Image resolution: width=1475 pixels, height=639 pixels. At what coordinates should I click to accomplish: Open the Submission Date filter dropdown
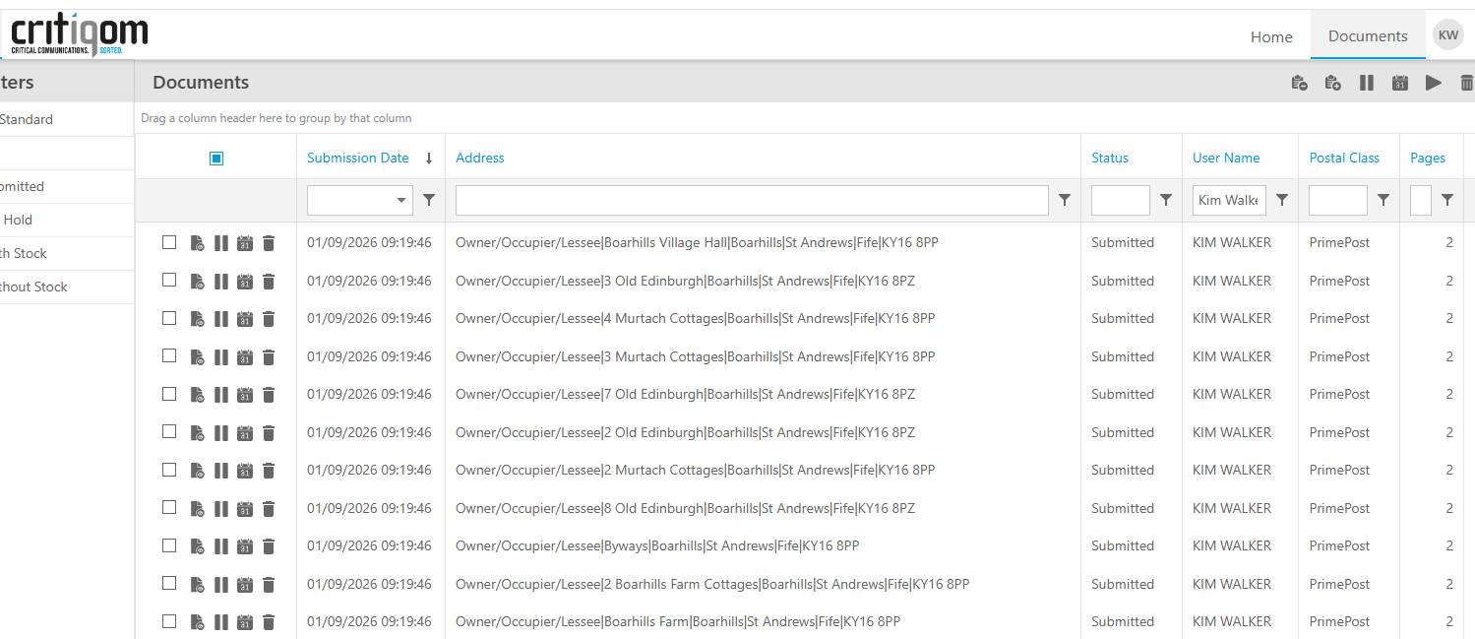[x=401, y=200]
